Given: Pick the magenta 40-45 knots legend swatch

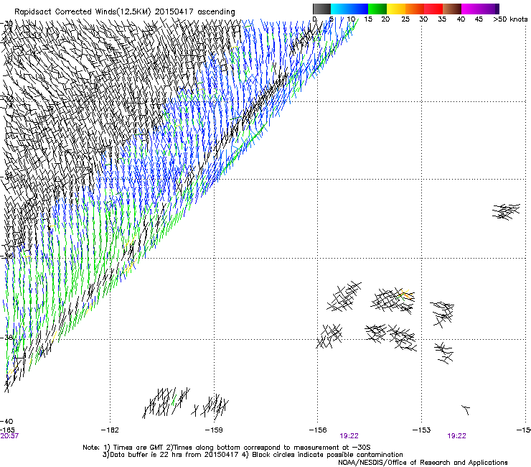Looking at the screenshot, I should pos(471,9).
